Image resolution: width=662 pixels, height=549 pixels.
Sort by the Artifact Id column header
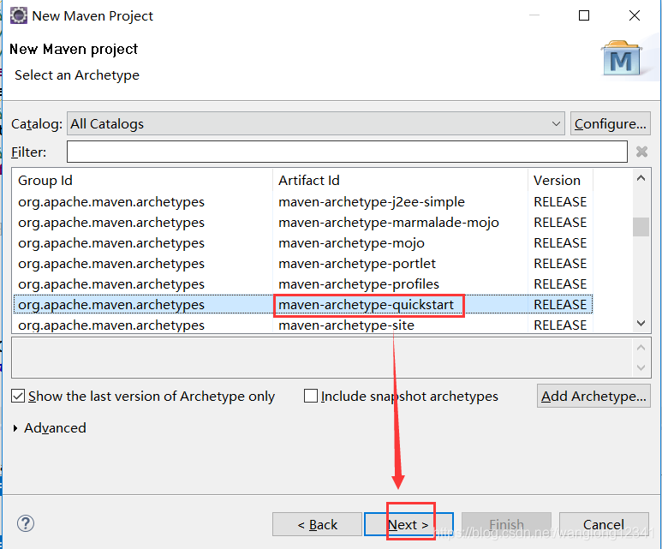click(x=400, y=181)
